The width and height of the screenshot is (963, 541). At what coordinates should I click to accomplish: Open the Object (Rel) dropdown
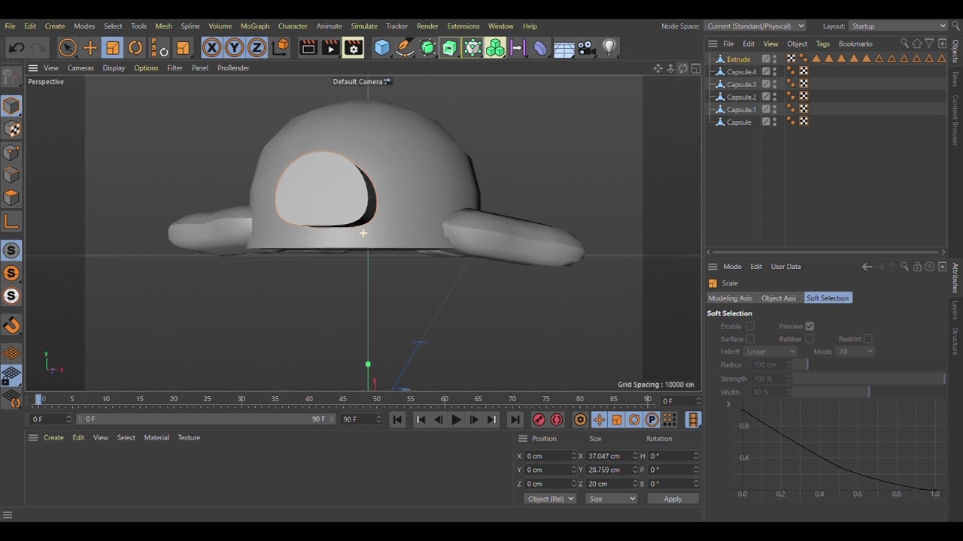coord(550,499)
